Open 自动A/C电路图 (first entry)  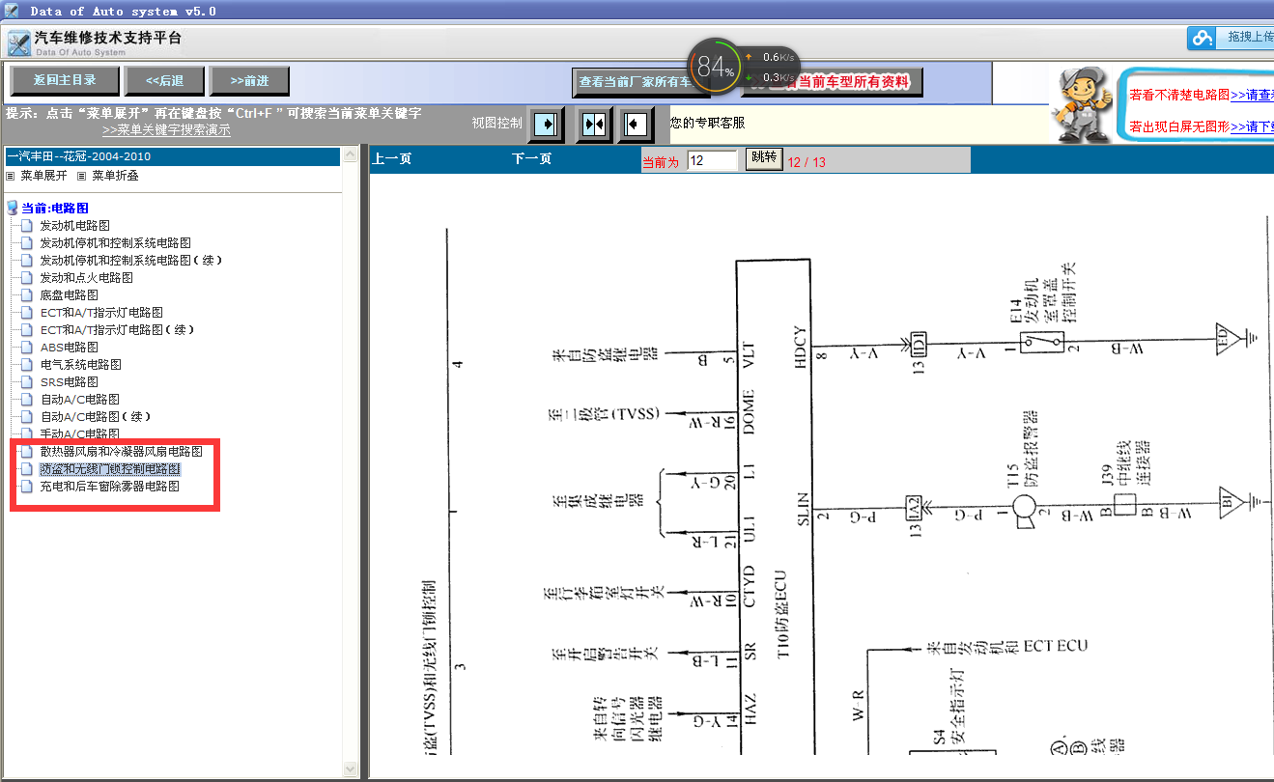[79, 399]
